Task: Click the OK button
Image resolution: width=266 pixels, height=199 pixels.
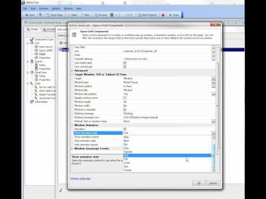Action: [199, 183]
